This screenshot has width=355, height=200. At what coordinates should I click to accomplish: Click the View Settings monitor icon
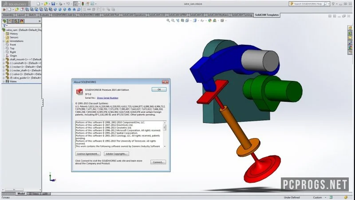pyautogui.click(x=222, y=20)
